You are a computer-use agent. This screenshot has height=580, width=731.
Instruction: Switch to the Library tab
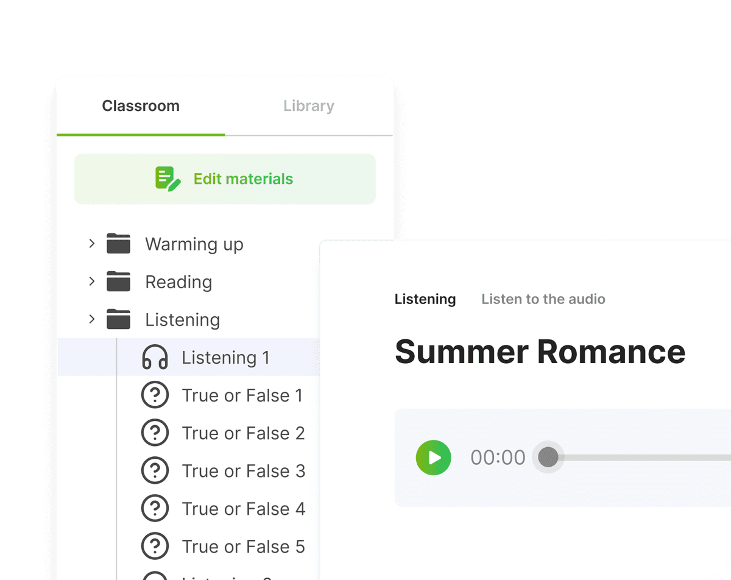click(309, 106)
